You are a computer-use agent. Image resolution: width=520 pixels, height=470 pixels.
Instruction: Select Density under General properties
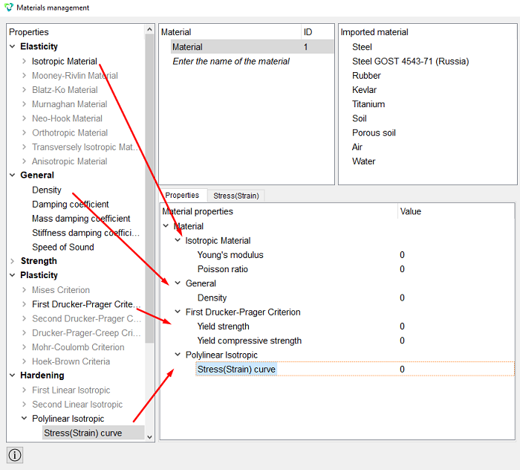pyautogui.click(x=47, y=190)
